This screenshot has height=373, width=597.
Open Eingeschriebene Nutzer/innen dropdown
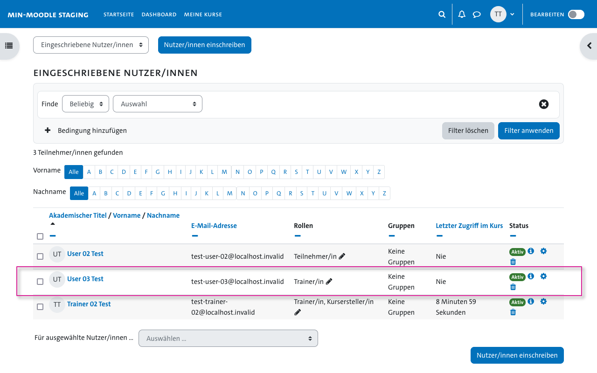pos(91,45)
